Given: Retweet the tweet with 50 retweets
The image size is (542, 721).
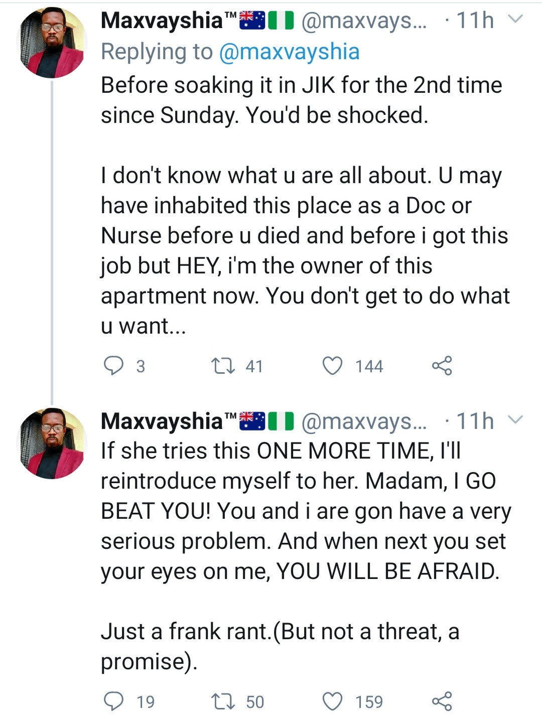Looking at the screenshot, I should 223,701.
